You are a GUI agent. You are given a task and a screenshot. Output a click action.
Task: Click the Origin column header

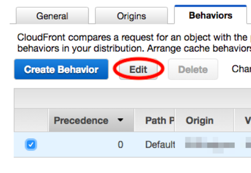point(200,120)
